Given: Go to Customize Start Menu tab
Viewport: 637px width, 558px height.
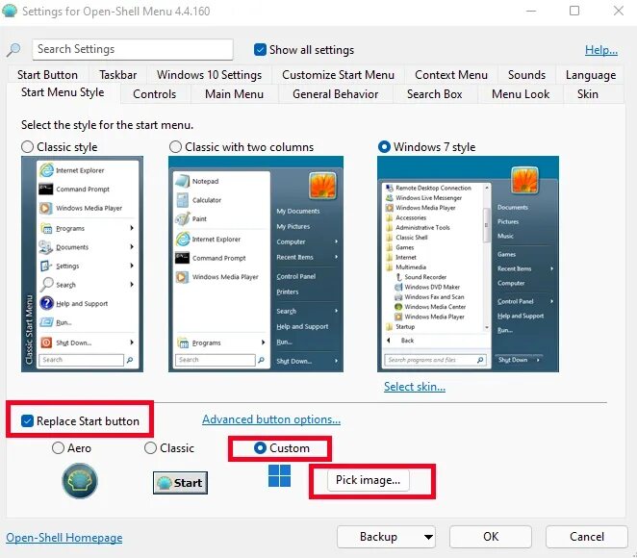Looking at the screenshot, I should [338, 75].
